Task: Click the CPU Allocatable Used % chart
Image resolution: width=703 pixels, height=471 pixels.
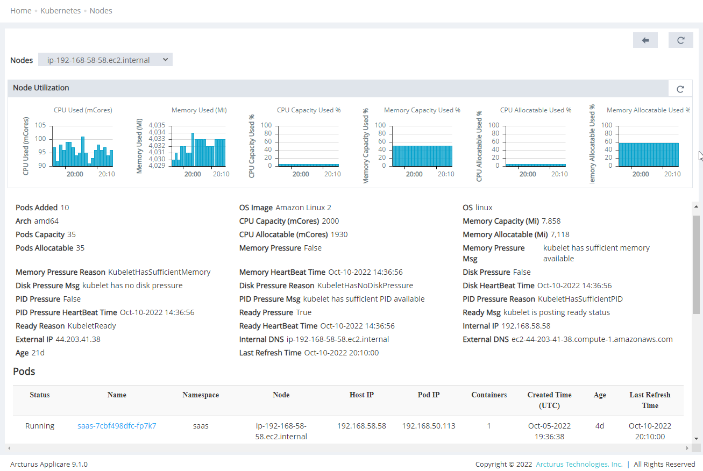Action: (536, 144)
